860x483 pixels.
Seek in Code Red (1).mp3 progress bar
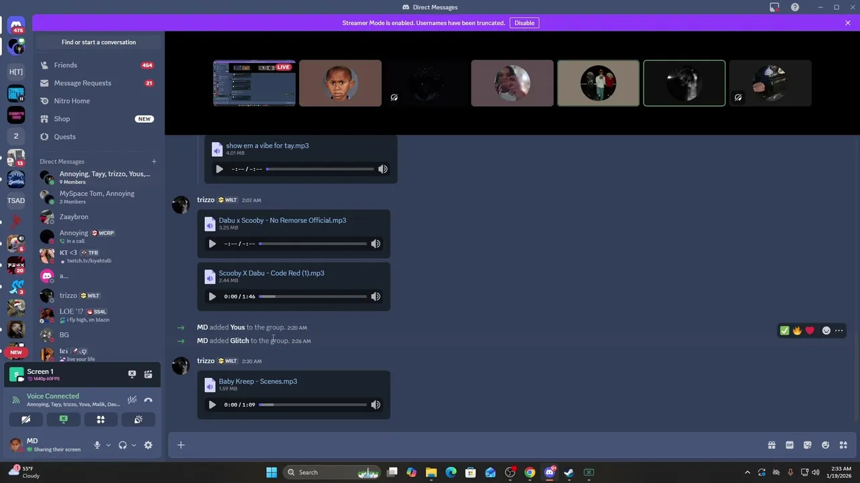313,297
